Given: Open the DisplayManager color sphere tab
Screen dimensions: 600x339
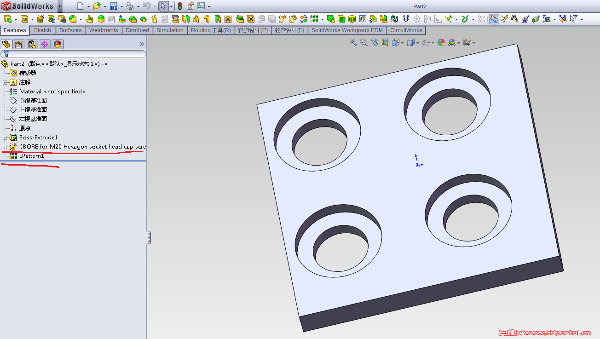Looking at the screenshot, I should coord(57,44).
